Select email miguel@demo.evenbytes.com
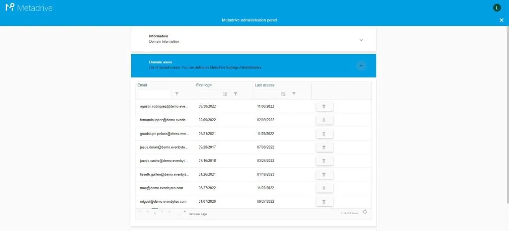The image size is (509, 231). tap(163, 202)
